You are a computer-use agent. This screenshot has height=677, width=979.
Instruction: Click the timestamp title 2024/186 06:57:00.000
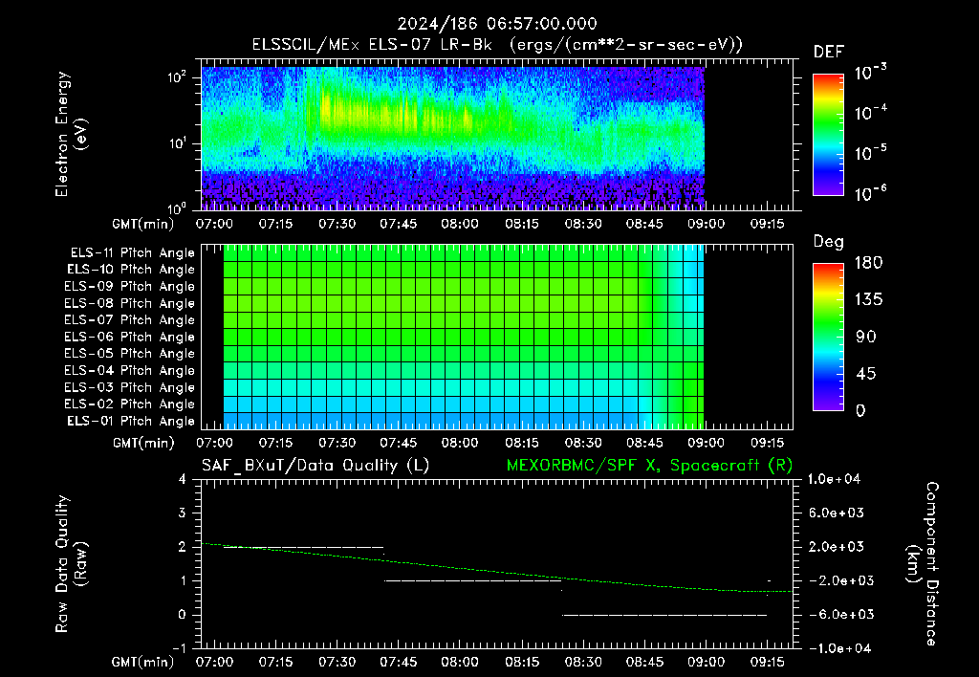point(497,24)
